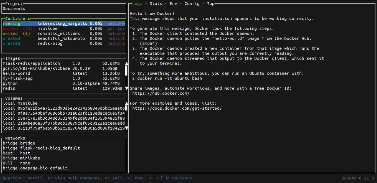Screen dimensions: 377x183
Task: Choose the beautiful_matsumoto container
Action: [x=61, y=39]
